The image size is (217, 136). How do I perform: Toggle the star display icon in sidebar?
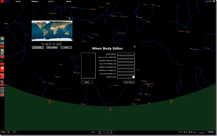coord(2,39)
